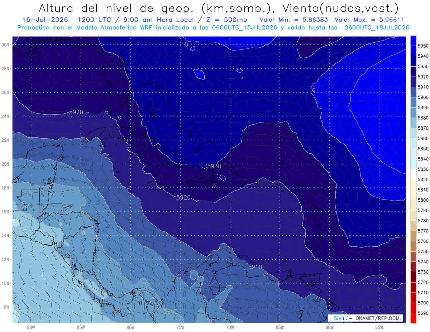Click the chart title 'Altura del nivel de geop.'
430x332 pixels.
tap(116, 8)
